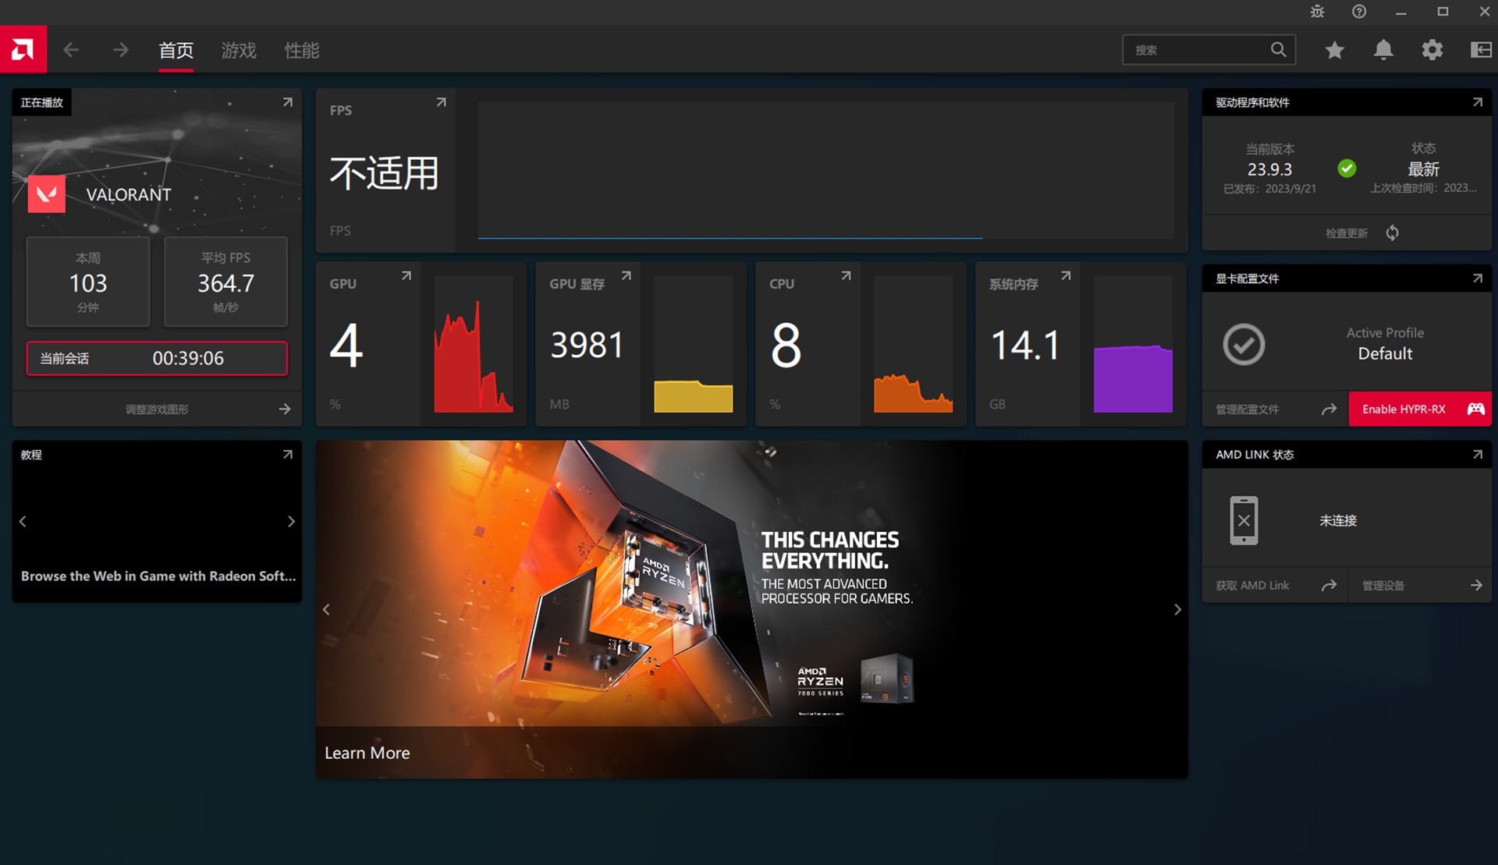Toggle the sidebar panel icon
Image resolution: width=1498 pixels, height=865 pixels.
click(1480, 50)
